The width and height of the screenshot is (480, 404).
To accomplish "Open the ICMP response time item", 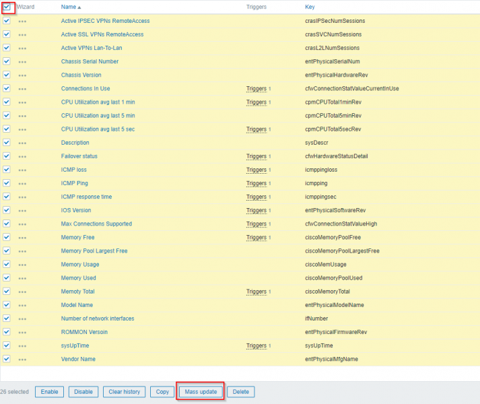I will click(86, 197).
